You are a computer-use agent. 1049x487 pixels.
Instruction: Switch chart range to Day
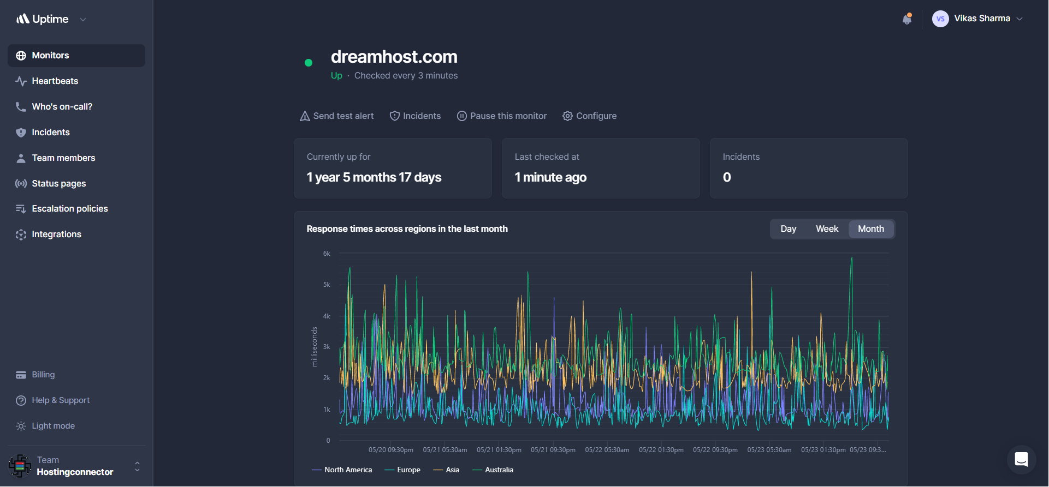[x=788, y=229]
